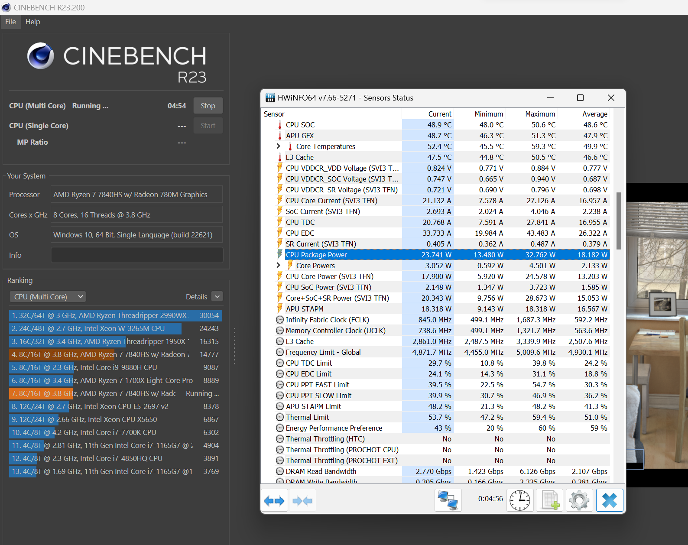Click the HWiNFO collapse window arrows icon
The height and width of the screenshot is (545, 688).
click(302, 501)
